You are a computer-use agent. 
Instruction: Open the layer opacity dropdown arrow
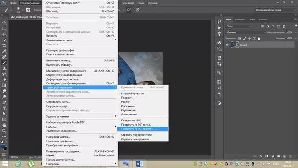pos(296,33)
